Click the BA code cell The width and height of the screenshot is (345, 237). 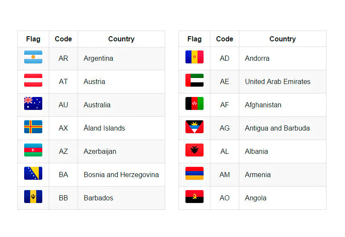point(63,175)
